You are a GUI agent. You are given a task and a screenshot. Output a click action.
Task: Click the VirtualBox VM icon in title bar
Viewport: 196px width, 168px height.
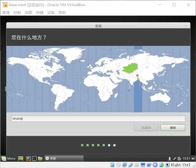(5, 5)
